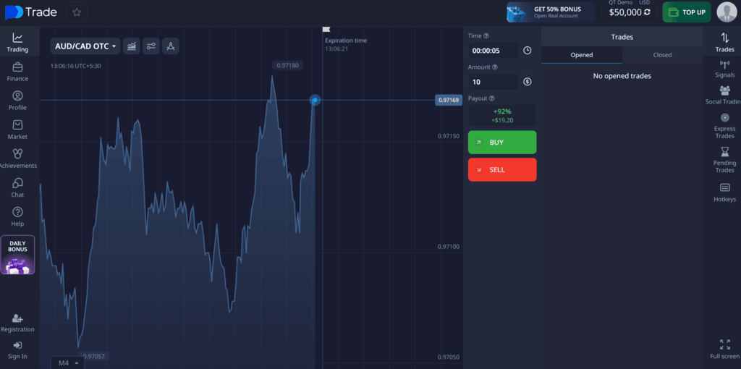This screenshot has width=741, height=369.
Task: Click the expiration time flag marker
Action: (326, 29)
